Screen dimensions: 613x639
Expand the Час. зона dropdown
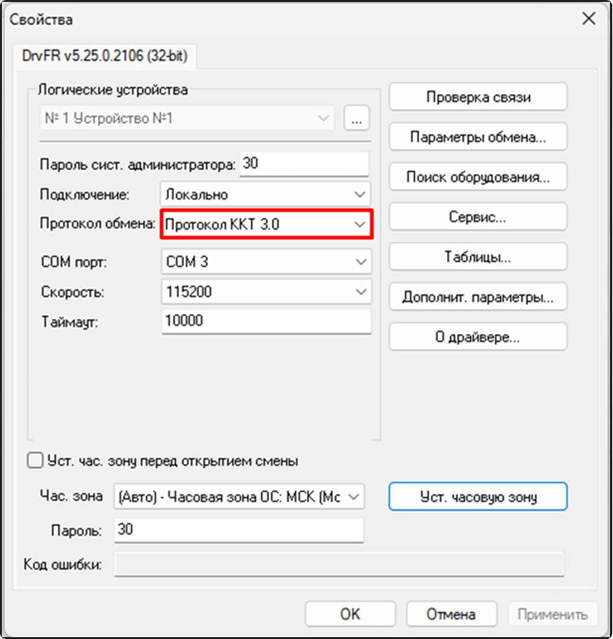[x=239, y=496]
